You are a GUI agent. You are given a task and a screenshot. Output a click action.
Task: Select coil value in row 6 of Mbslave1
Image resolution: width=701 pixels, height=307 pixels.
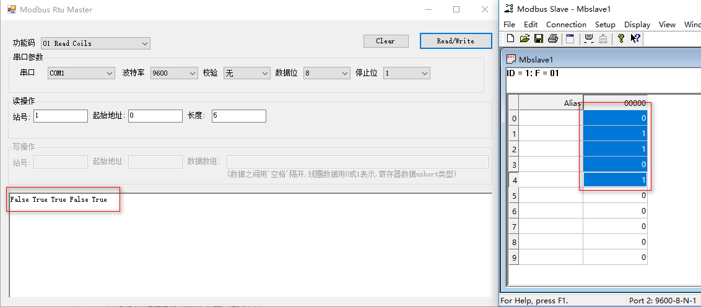click(615, 211)
